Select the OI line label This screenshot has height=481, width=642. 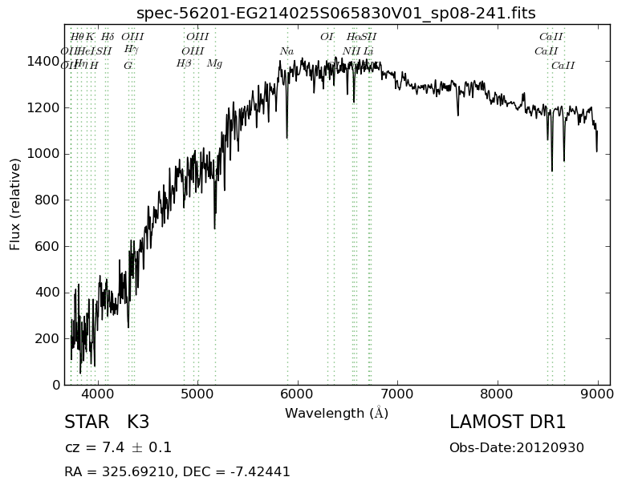(327, 37)
